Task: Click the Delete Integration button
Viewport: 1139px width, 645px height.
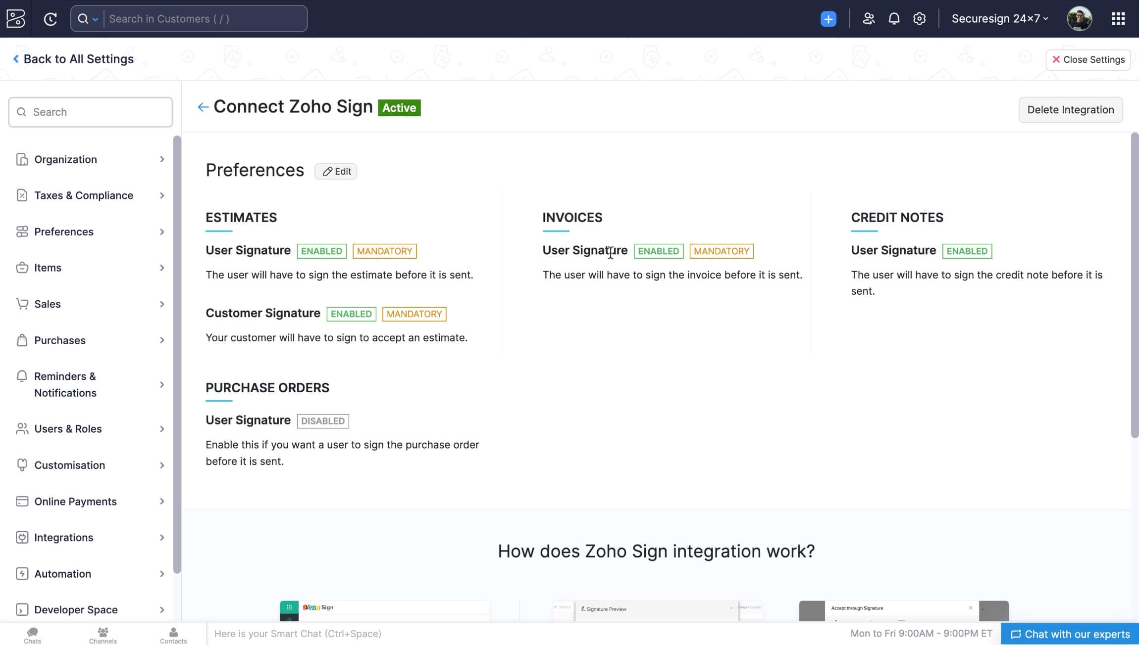Action: click(1070, 110)
